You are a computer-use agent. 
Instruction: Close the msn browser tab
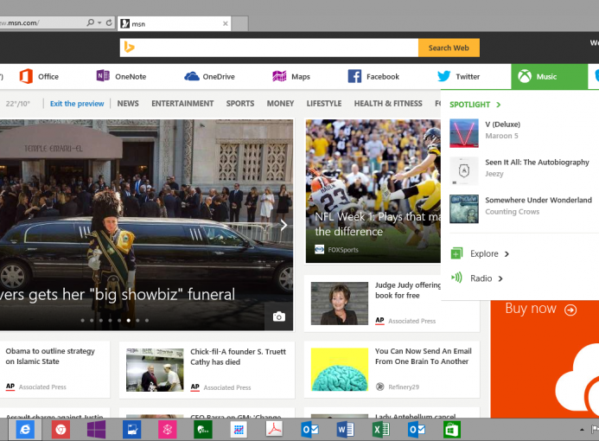(226, 23)
